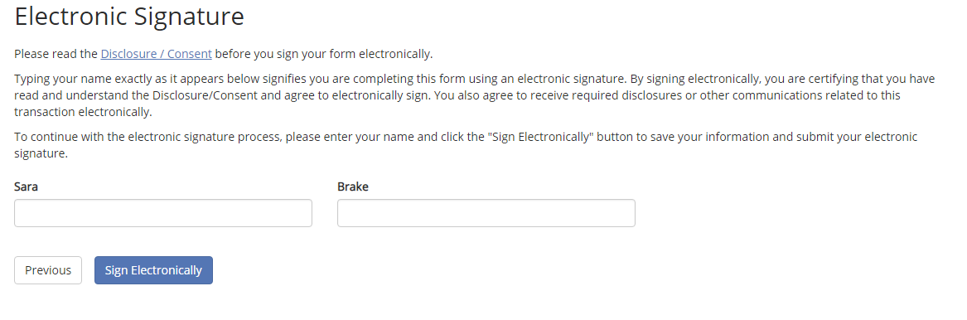Focus the text box below Brake label
Image resolution: width=967 pixels, height=320 pixels.
pyautogui.click(x=486, y=213)
